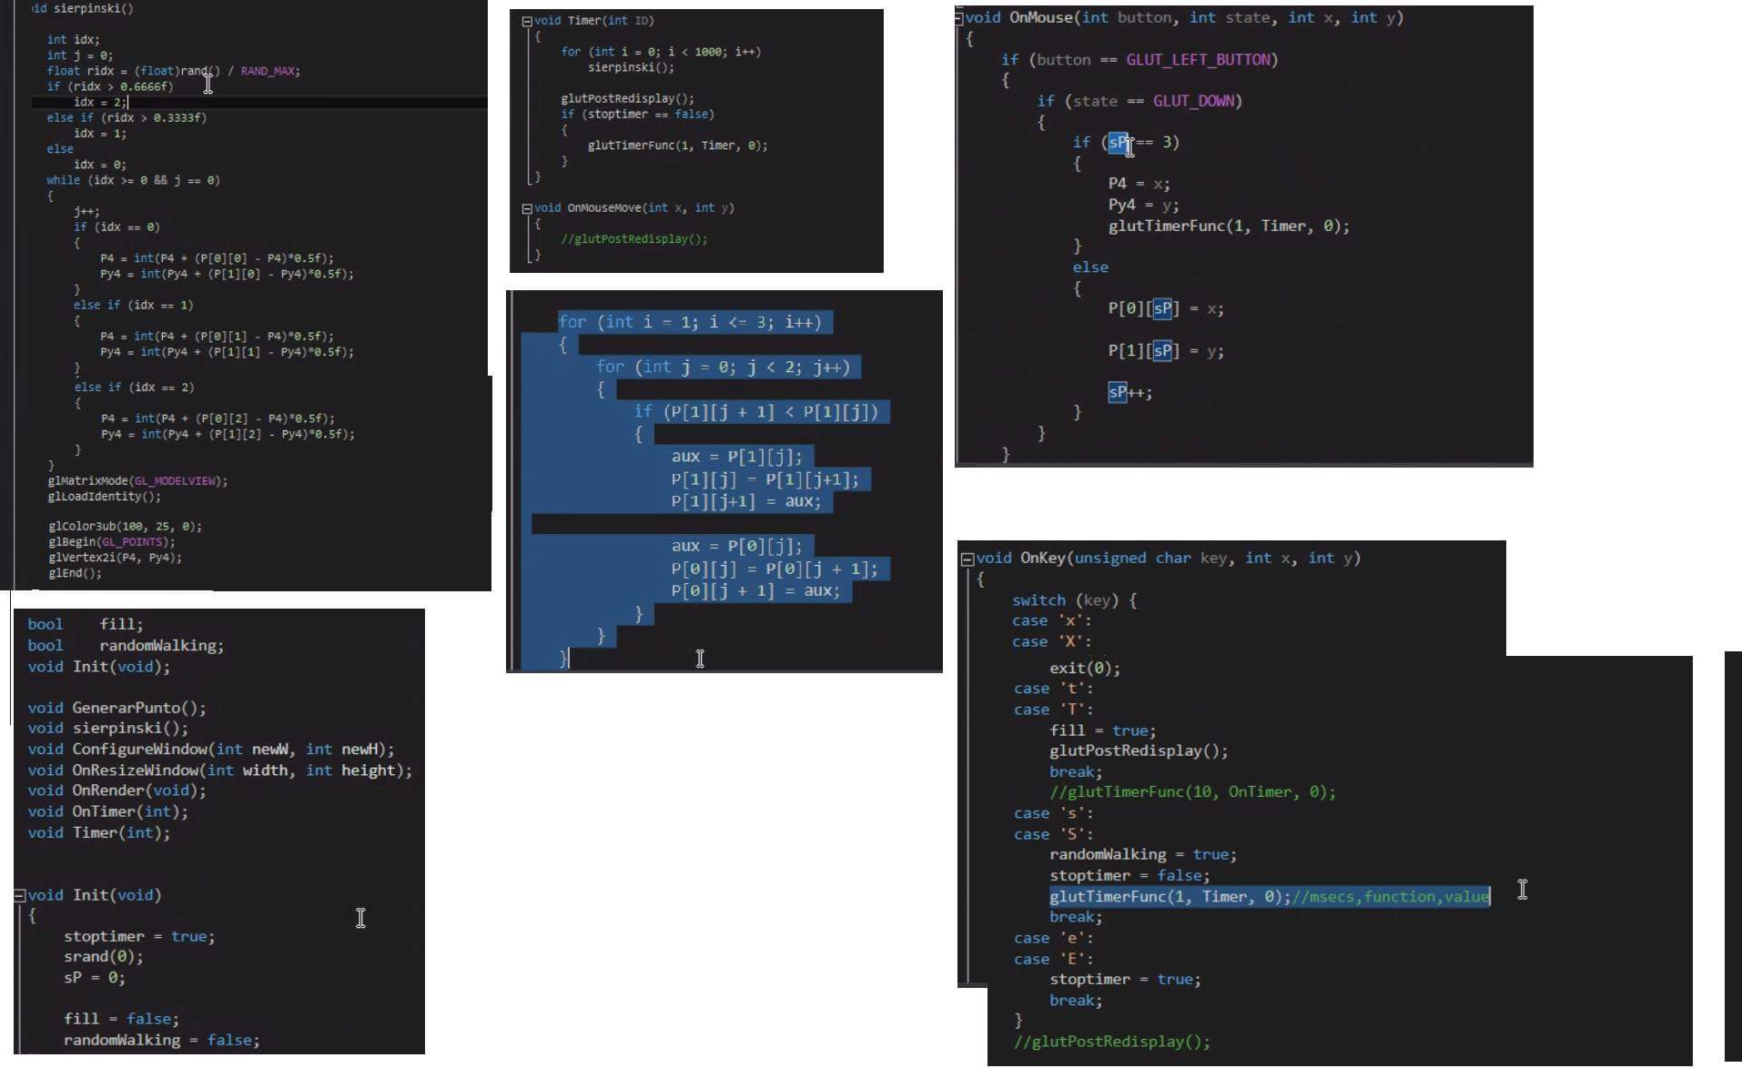This screenshot has height=1068, width=1742.
Task: Click the commented glutPostRedisplay line in OnMouseMove
Action: (634, 239)
